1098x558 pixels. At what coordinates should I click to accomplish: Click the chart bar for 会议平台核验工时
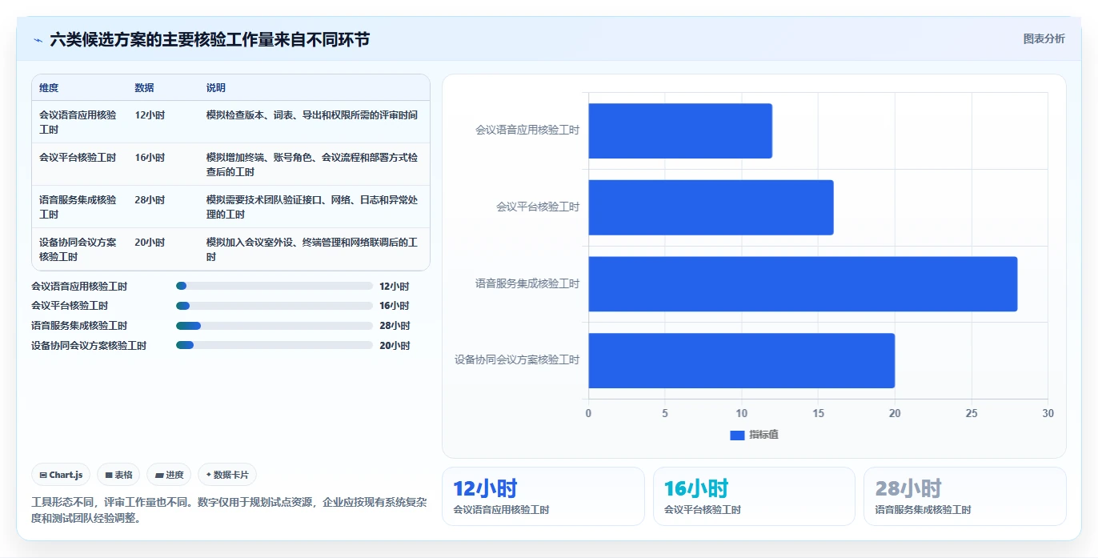(x=711, y=207)
